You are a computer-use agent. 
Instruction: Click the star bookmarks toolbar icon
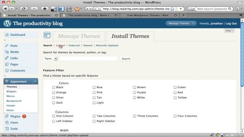[77, 9]
